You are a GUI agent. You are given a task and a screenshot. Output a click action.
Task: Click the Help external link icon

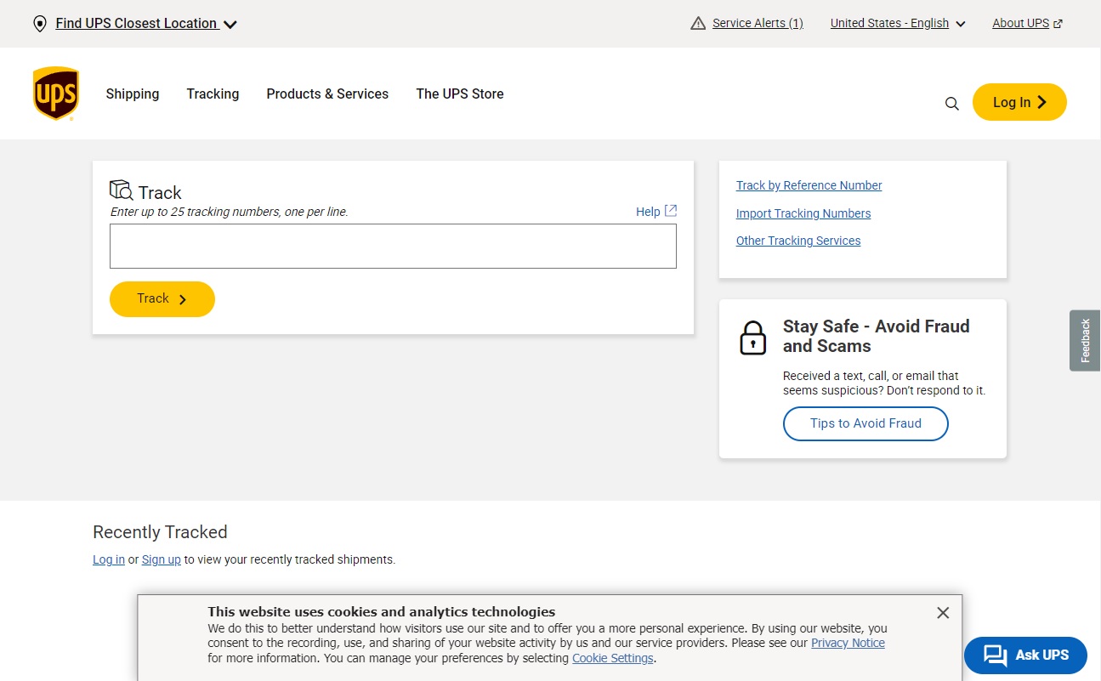pos(671,210)
